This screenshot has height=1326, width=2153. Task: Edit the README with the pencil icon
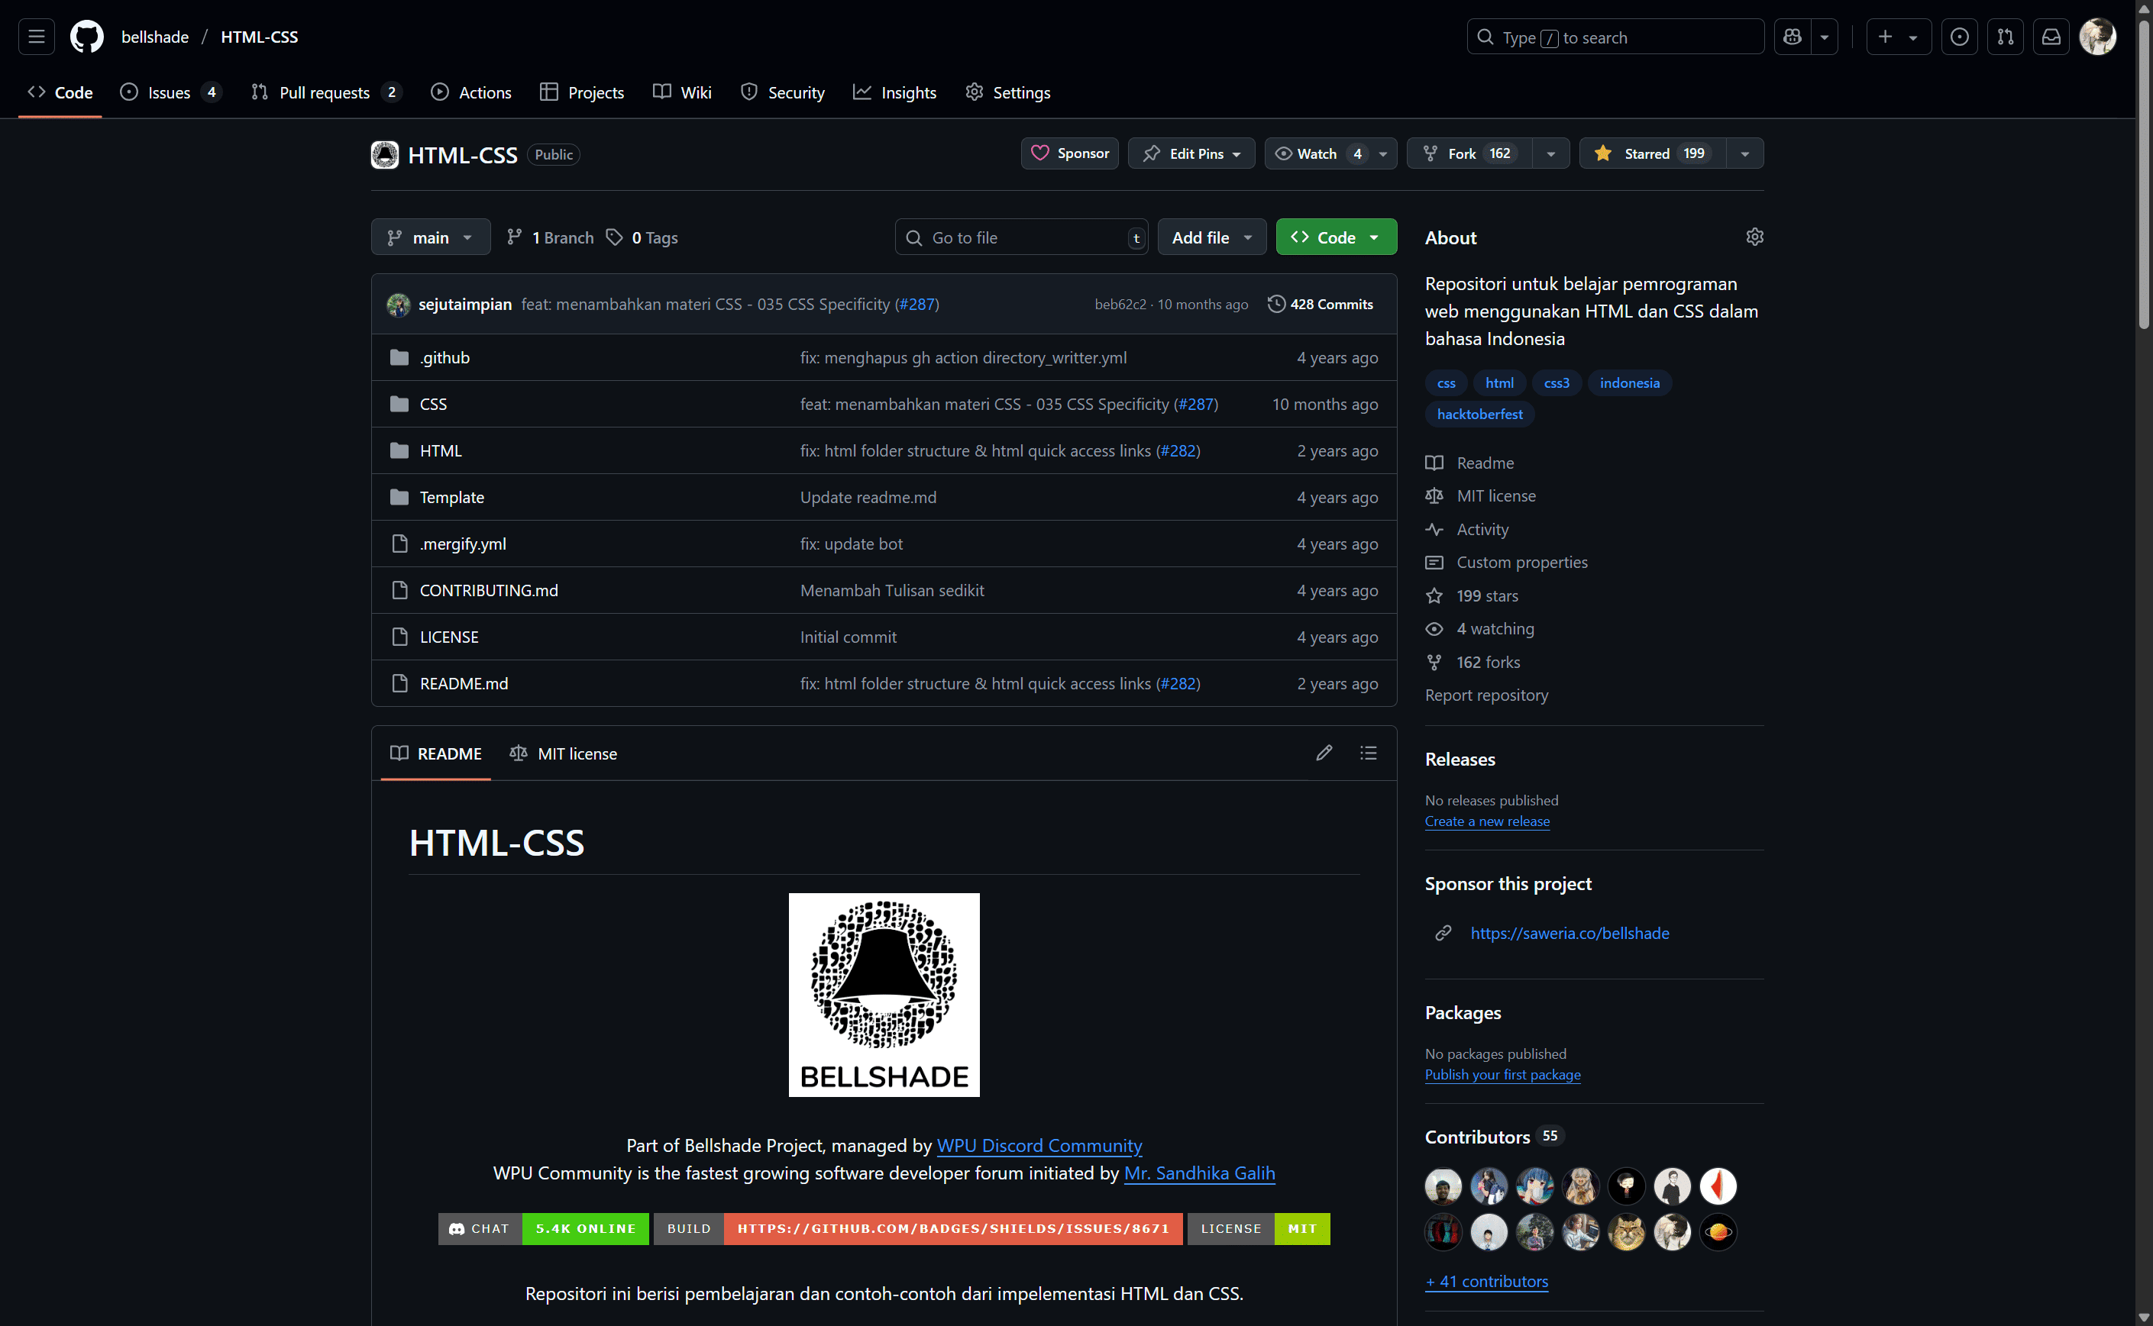(x=1324, y=753)
